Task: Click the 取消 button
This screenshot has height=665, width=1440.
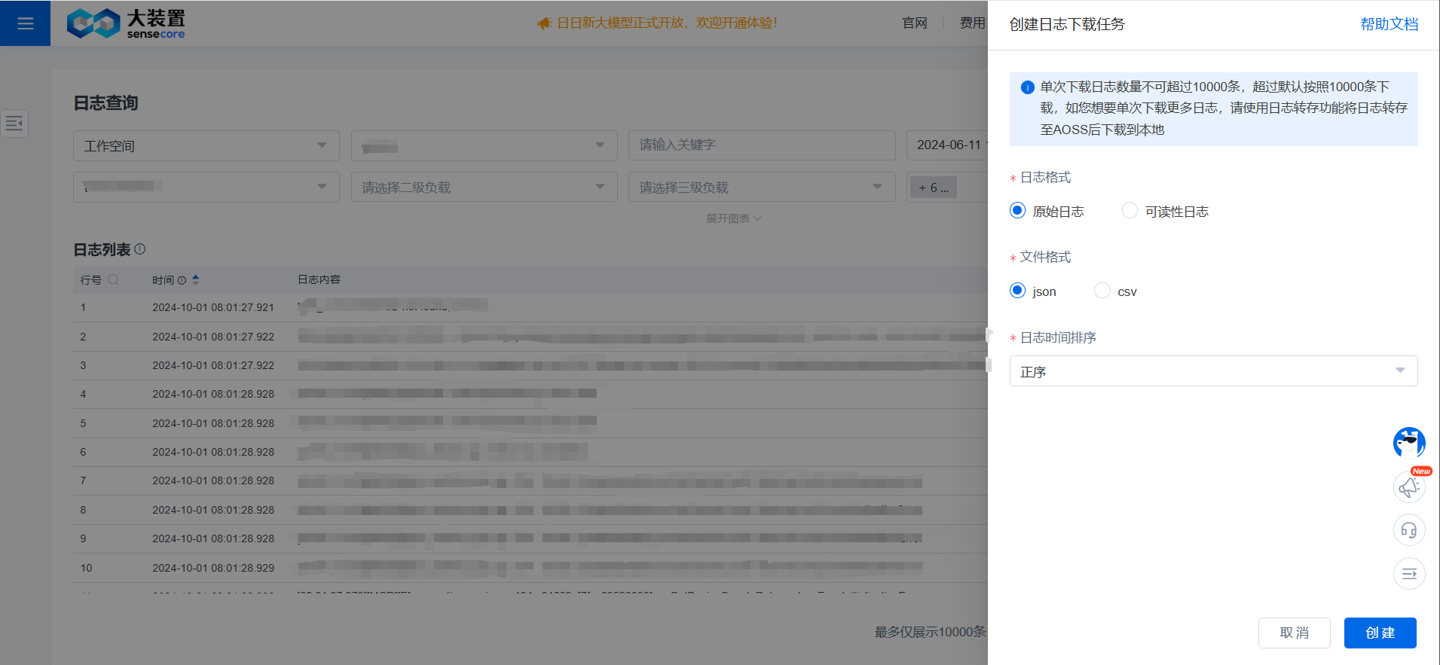Action: tap(1294, 633)
